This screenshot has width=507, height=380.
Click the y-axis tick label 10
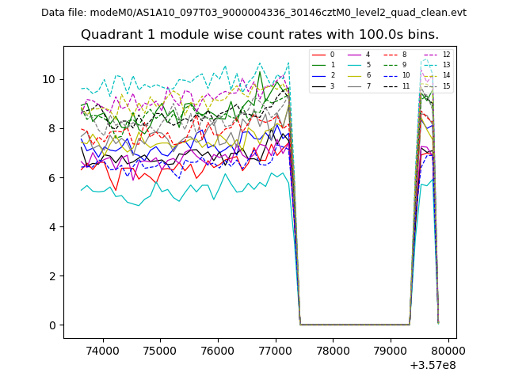pos(49,79)
